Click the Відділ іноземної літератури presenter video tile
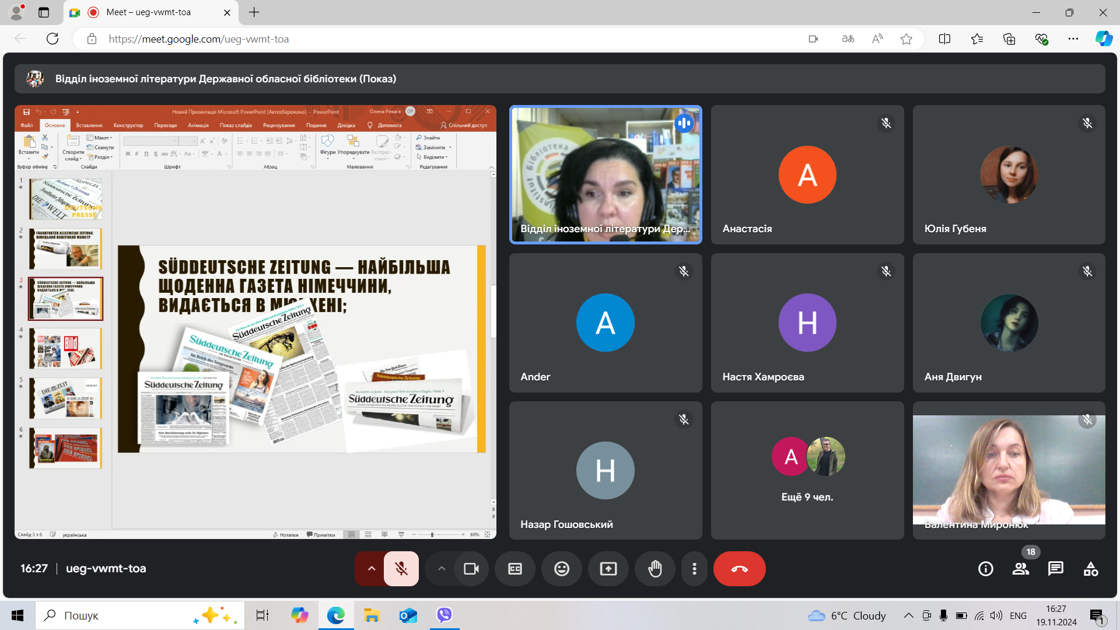The height and width of the screenshot is (630, 1120). click(x=605, y=174)
